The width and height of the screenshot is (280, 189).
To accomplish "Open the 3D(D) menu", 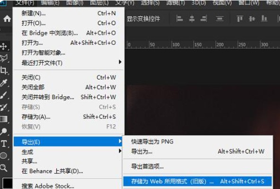I will point(199,3).
